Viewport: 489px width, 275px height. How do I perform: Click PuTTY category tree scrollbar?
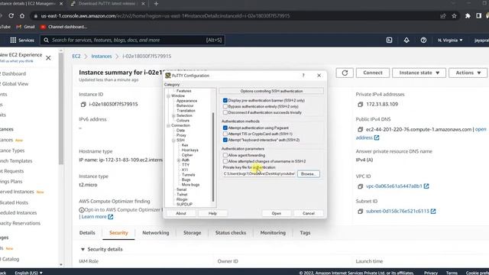(x=213, y=157)
